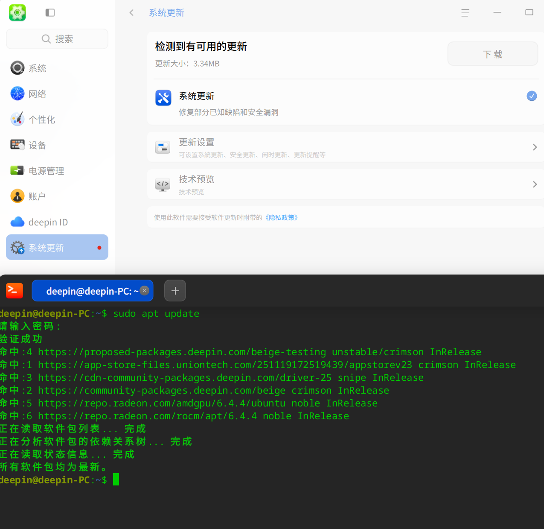This screenshot has width=544, height=529.
Task: Click the deepin ID cloud icon
Action: tap(17, 222)
